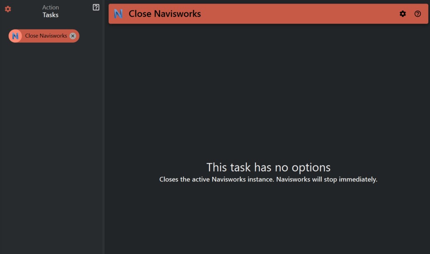Click the boxed question mark above the task list
430x254 pixels.
pyautogui.click(x=96, y=7)
